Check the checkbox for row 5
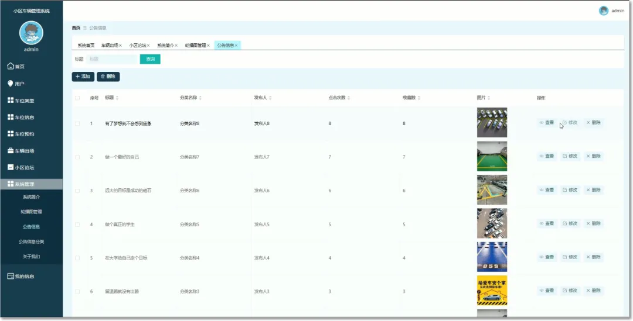The image size is (633, 321). click(x=77, y=258)
